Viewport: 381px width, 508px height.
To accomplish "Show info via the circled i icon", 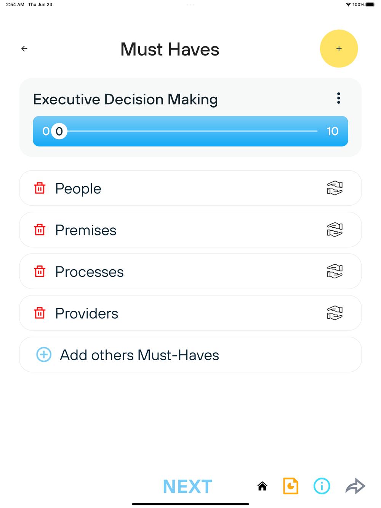I will [322, 486].
